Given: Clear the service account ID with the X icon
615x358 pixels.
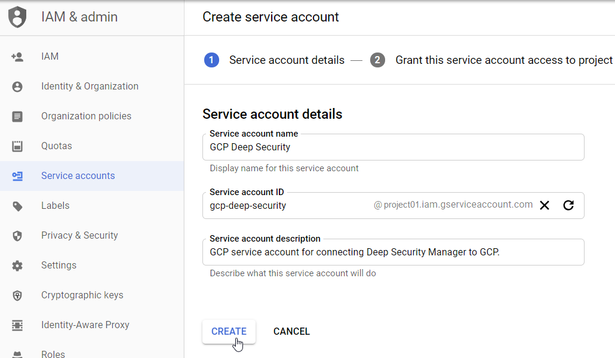Looking at the screenshot, I should tap(544, 205).
